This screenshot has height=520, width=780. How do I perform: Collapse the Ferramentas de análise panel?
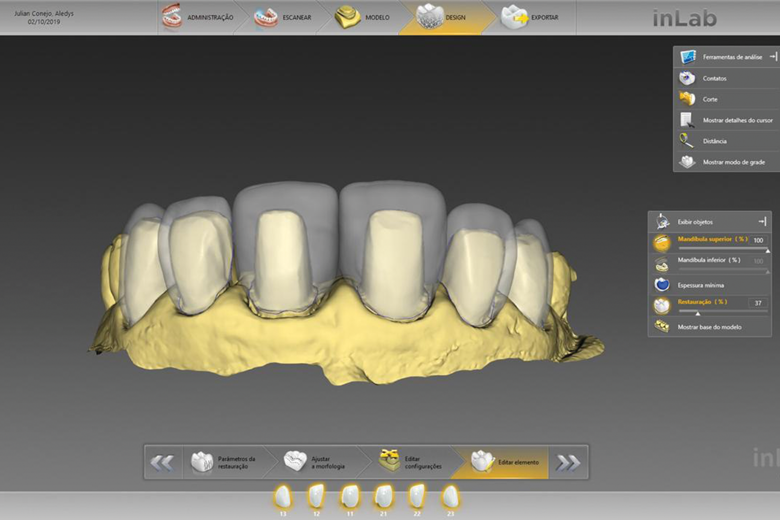[x=773, y=57]
